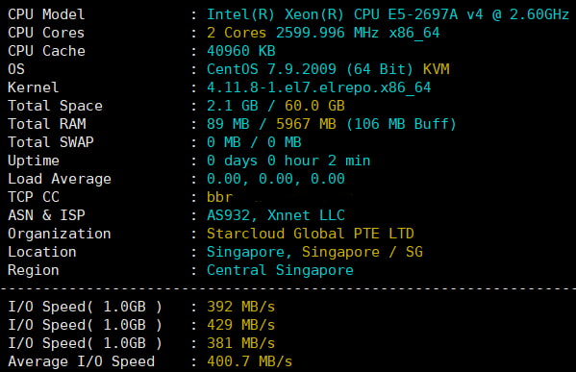This screenshot has width=576, height=372.
Task: Click the '(106 MB Buff)' text
Action: tap(401, 124)
